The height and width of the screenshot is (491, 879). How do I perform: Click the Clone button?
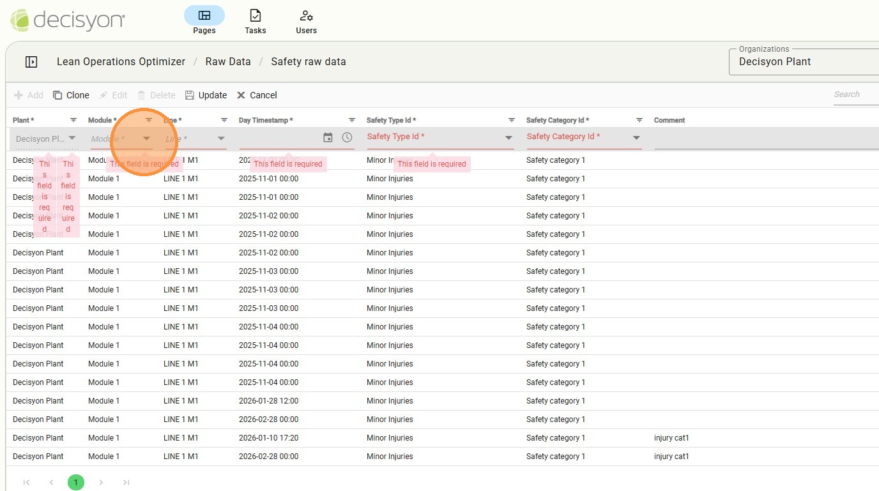coord(71,95)
